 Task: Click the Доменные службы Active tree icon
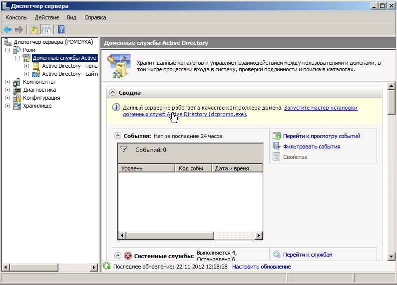pos(26,58)
